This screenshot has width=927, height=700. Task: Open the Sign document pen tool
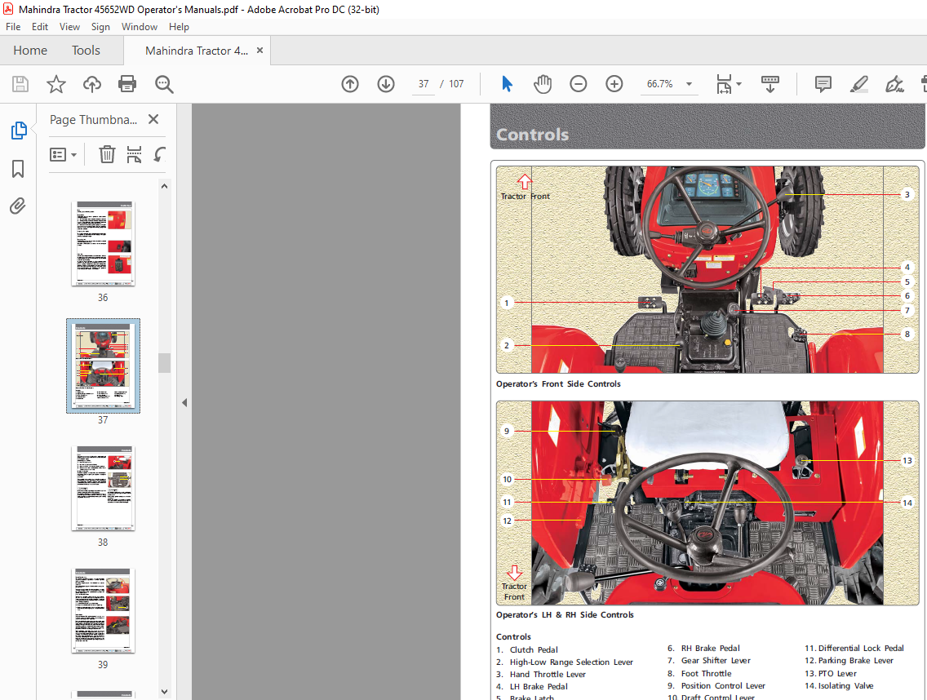(x=894, y=84)
